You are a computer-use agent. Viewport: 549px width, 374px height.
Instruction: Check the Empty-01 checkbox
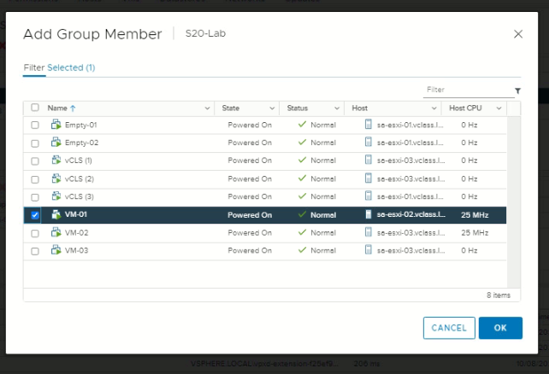click(x=35, y=126)
